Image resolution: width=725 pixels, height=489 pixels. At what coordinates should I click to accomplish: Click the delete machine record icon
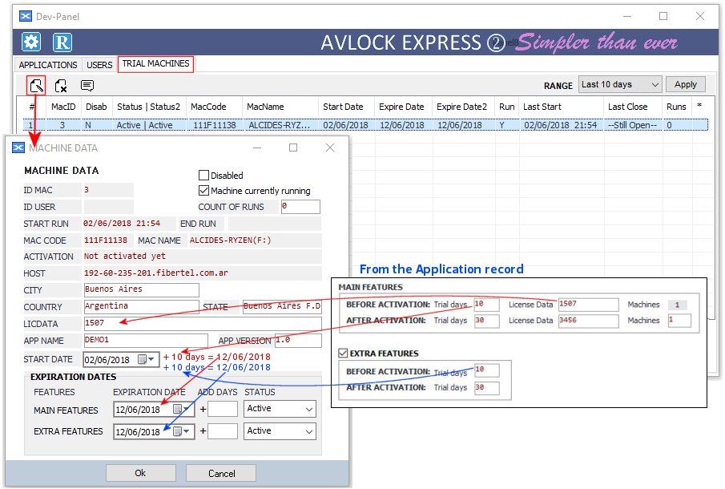click(61, 86)
